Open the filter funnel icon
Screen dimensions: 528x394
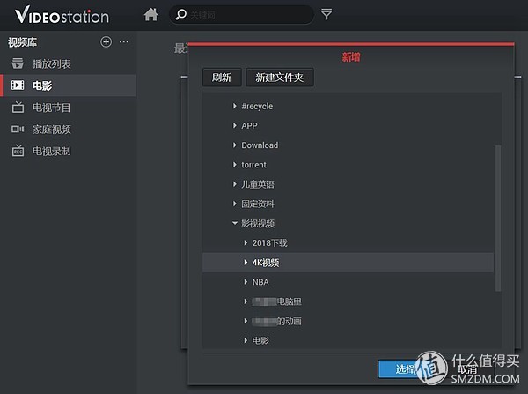click(326, 14)
